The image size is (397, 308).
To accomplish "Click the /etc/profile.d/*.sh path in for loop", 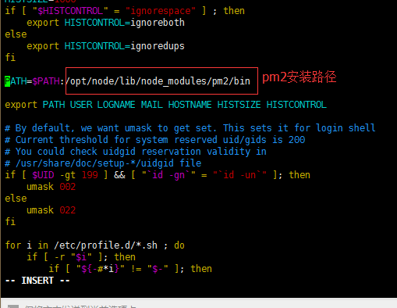I will (x=105, y=245).
